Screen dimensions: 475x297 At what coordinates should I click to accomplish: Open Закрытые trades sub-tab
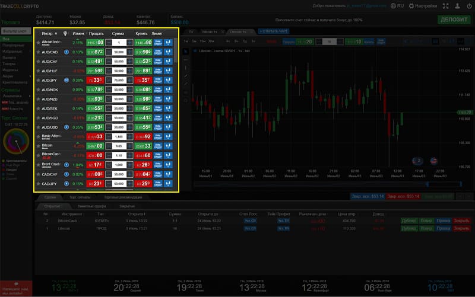(127, 206)
